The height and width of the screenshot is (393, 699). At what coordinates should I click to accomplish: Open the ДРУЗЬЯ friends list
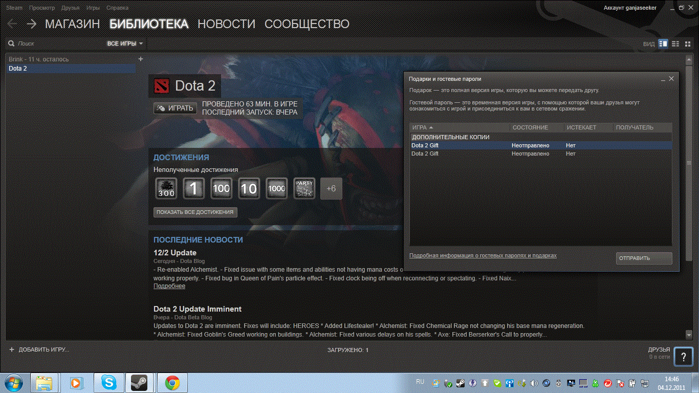[x=659, y=350]
